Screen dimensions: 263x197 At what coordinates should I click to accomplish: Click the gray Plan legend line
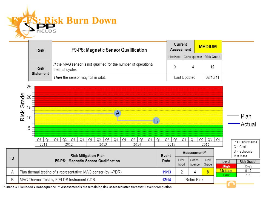pyautogui.click(x=233, y=115)
